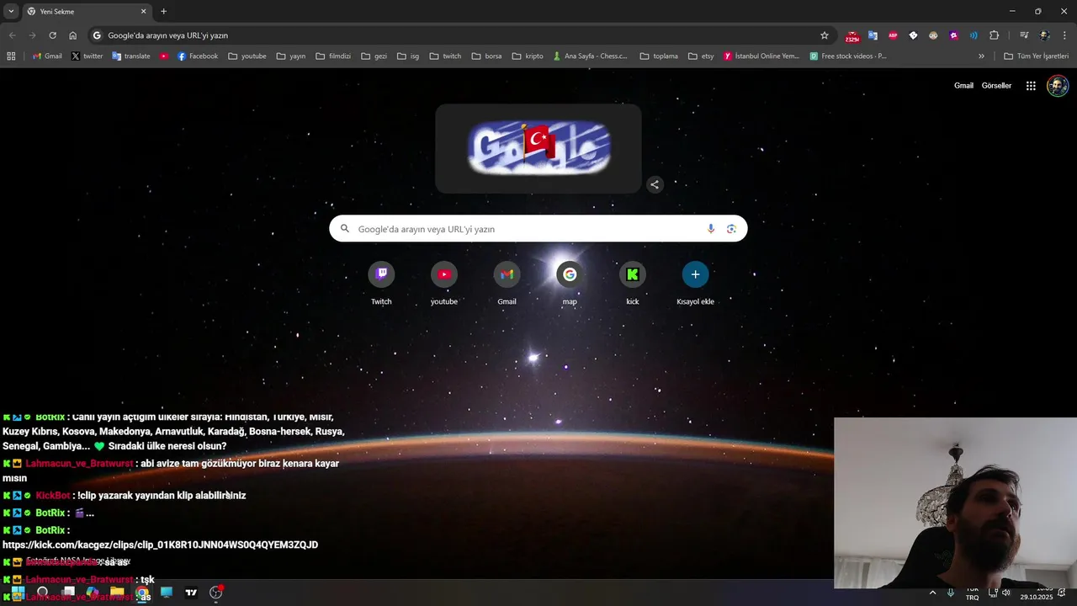Open the red 2329 counter extension

(x=852, y=36)
